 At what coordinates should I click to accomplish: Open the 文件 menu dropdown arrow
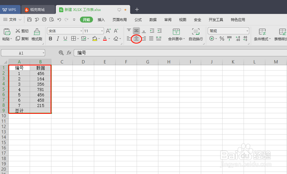click(x=20, y=20)
